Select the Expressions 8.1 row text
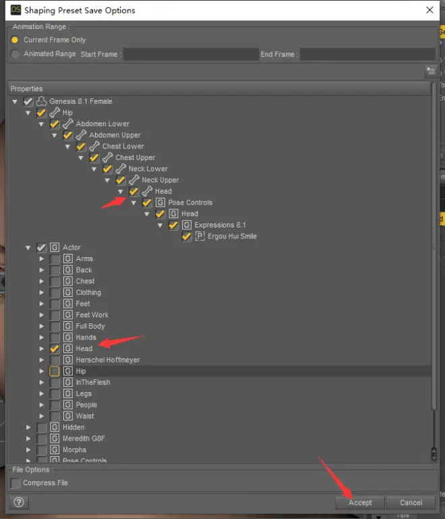The width and height of the screenshot is (445, 519). 220,225
